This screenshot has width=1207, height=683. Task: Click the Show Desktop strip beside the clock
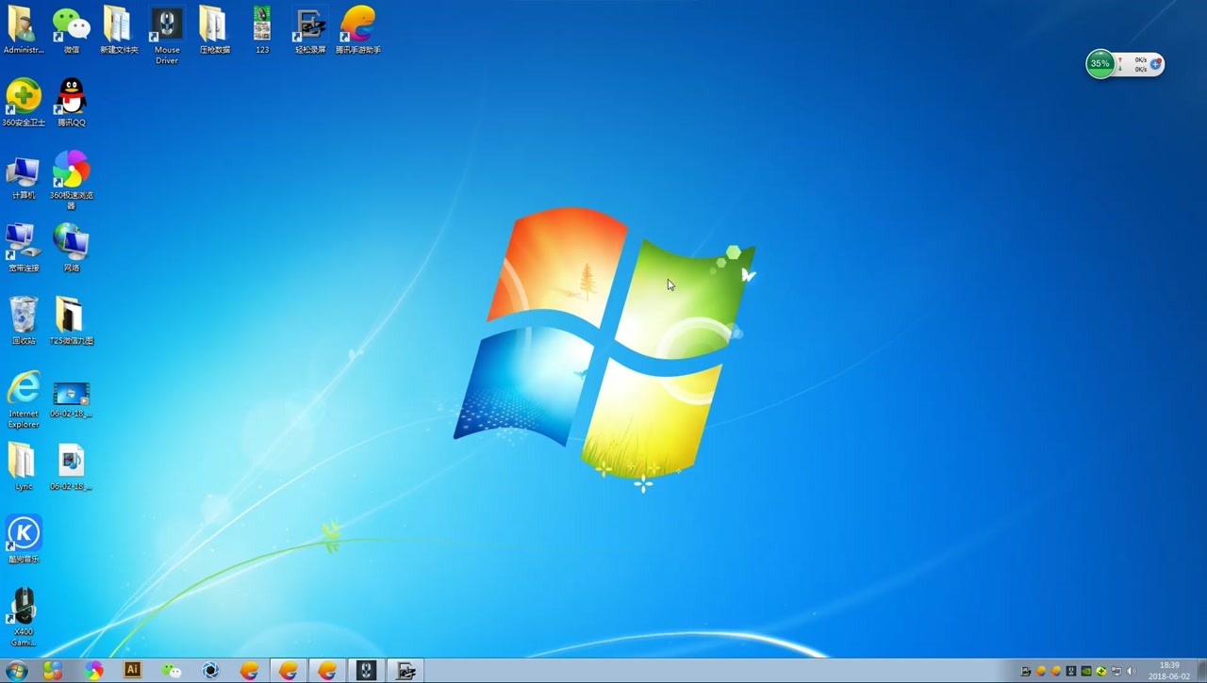coord(1201,671)
